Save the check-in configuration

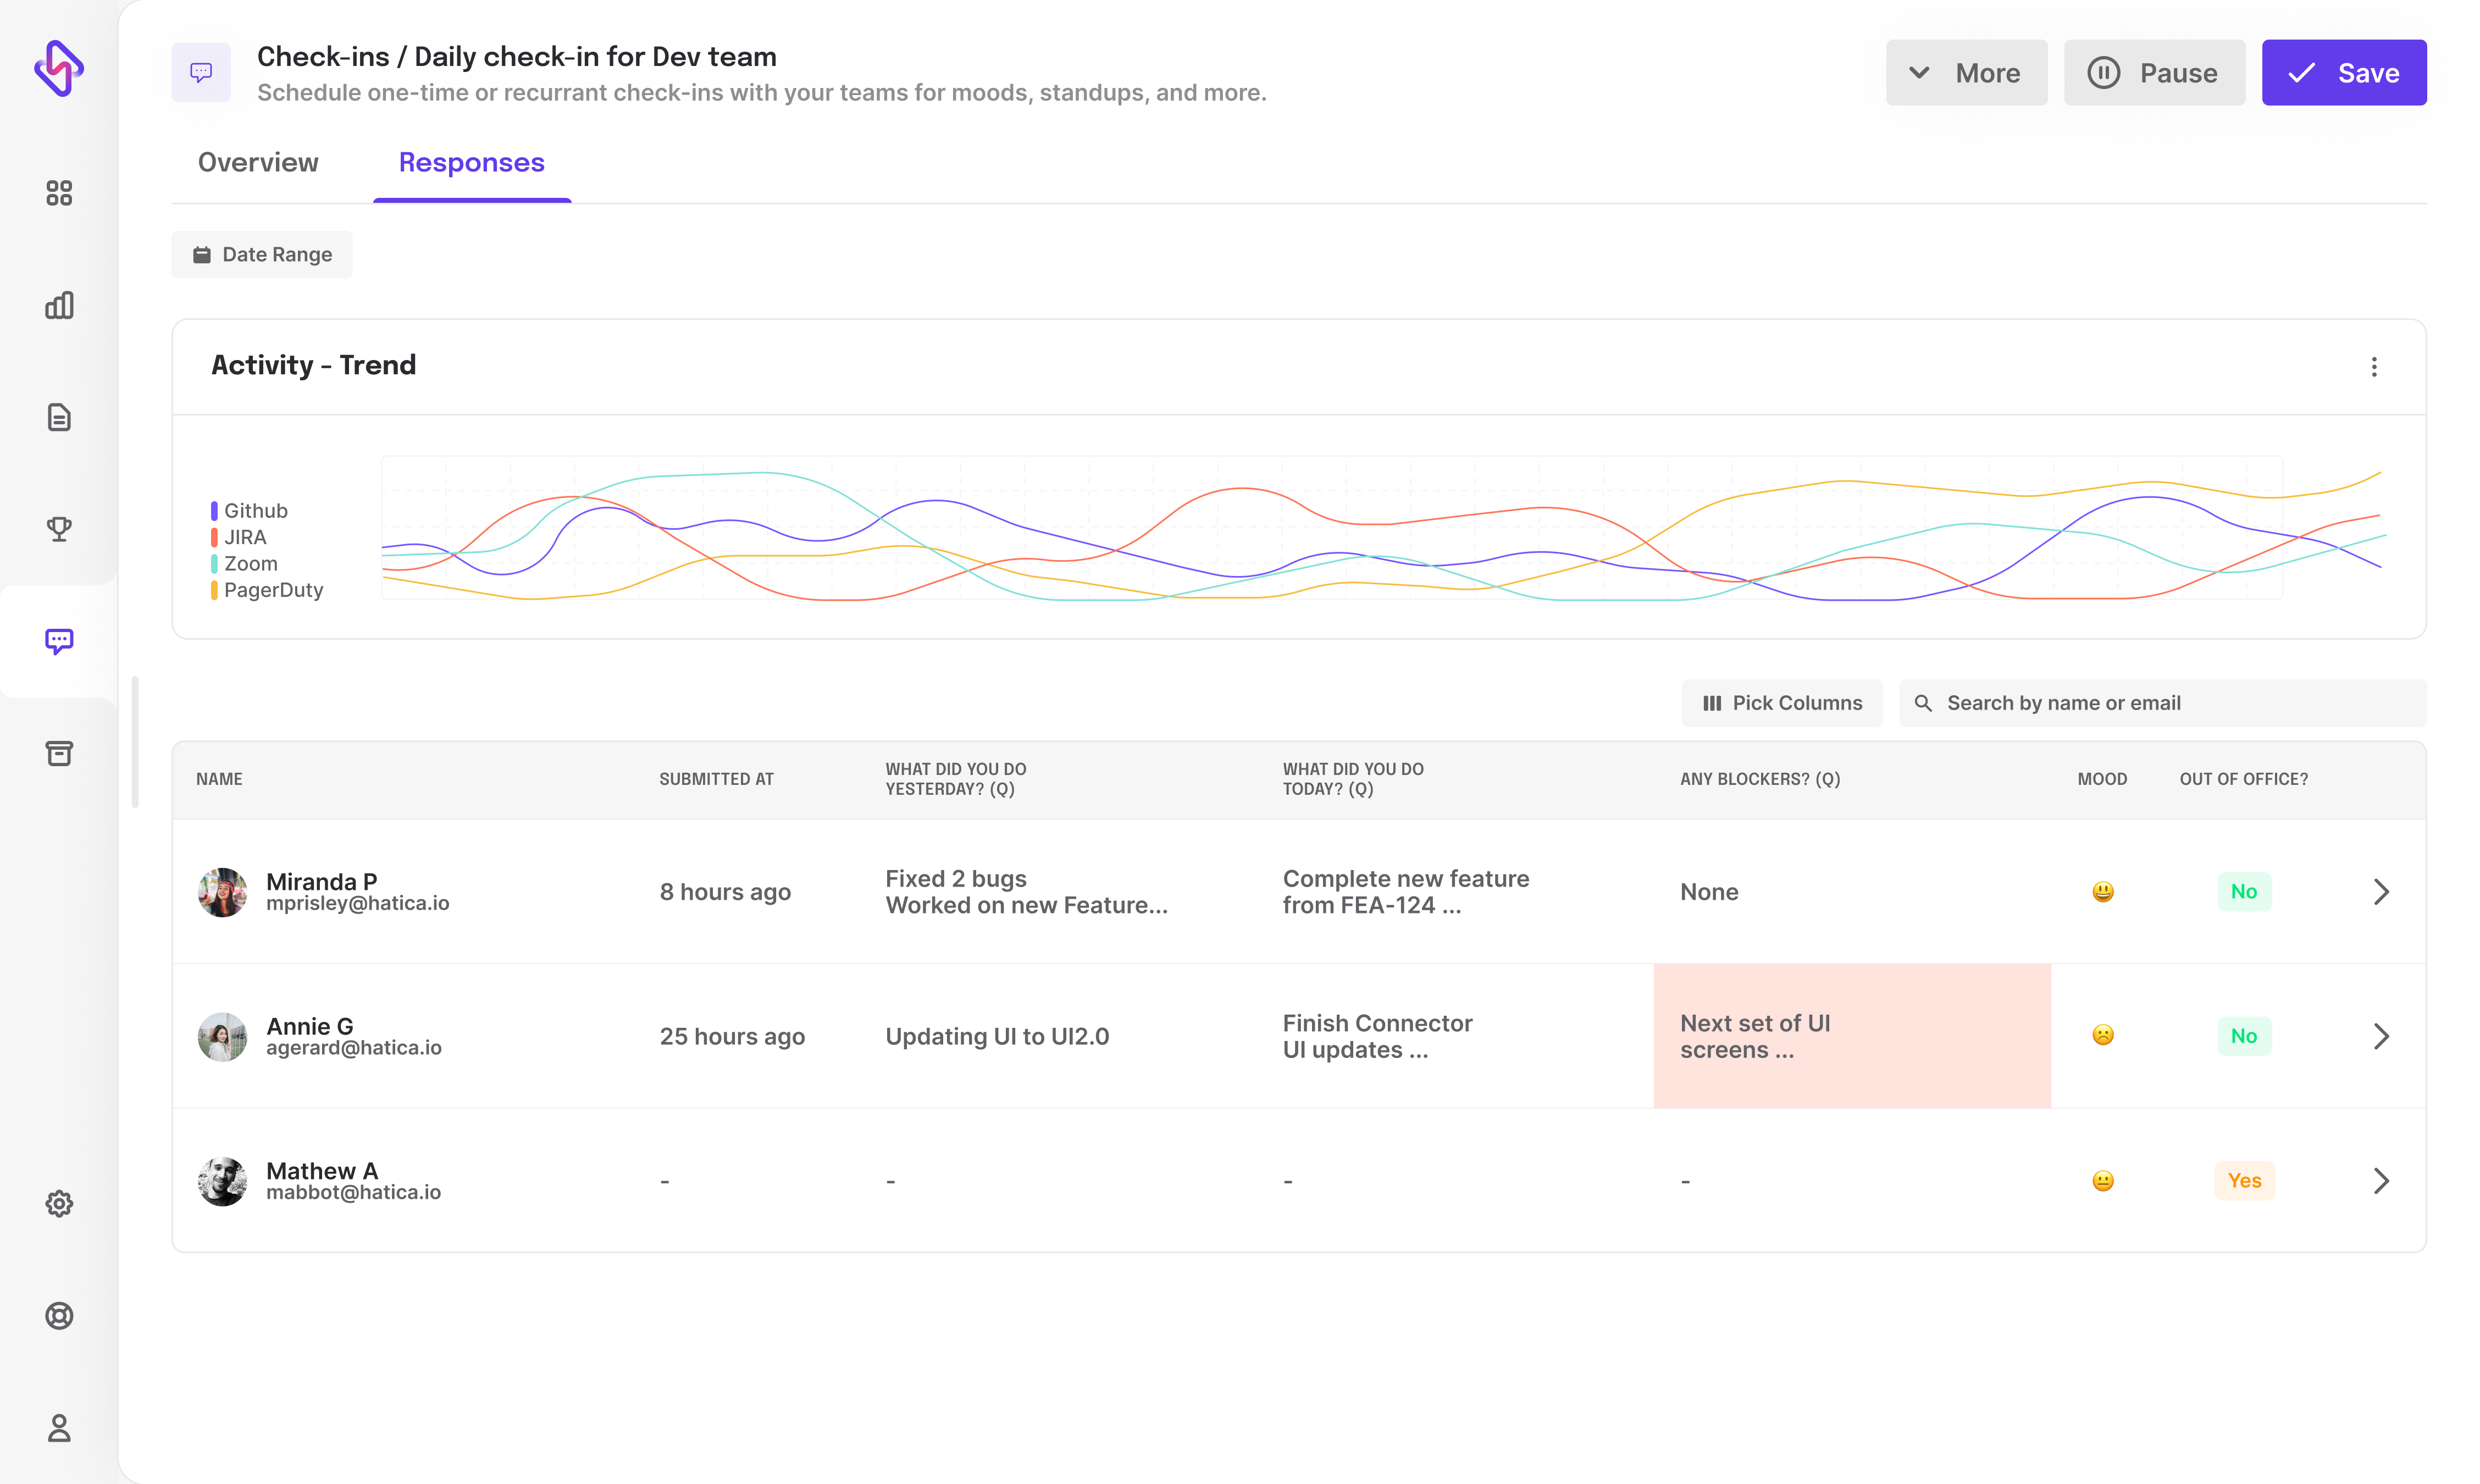click(x=2344, y=72)
